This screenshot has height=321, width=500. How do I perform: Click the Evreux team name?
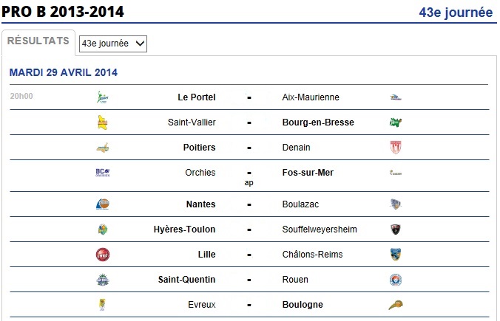(x=201, y=305)
